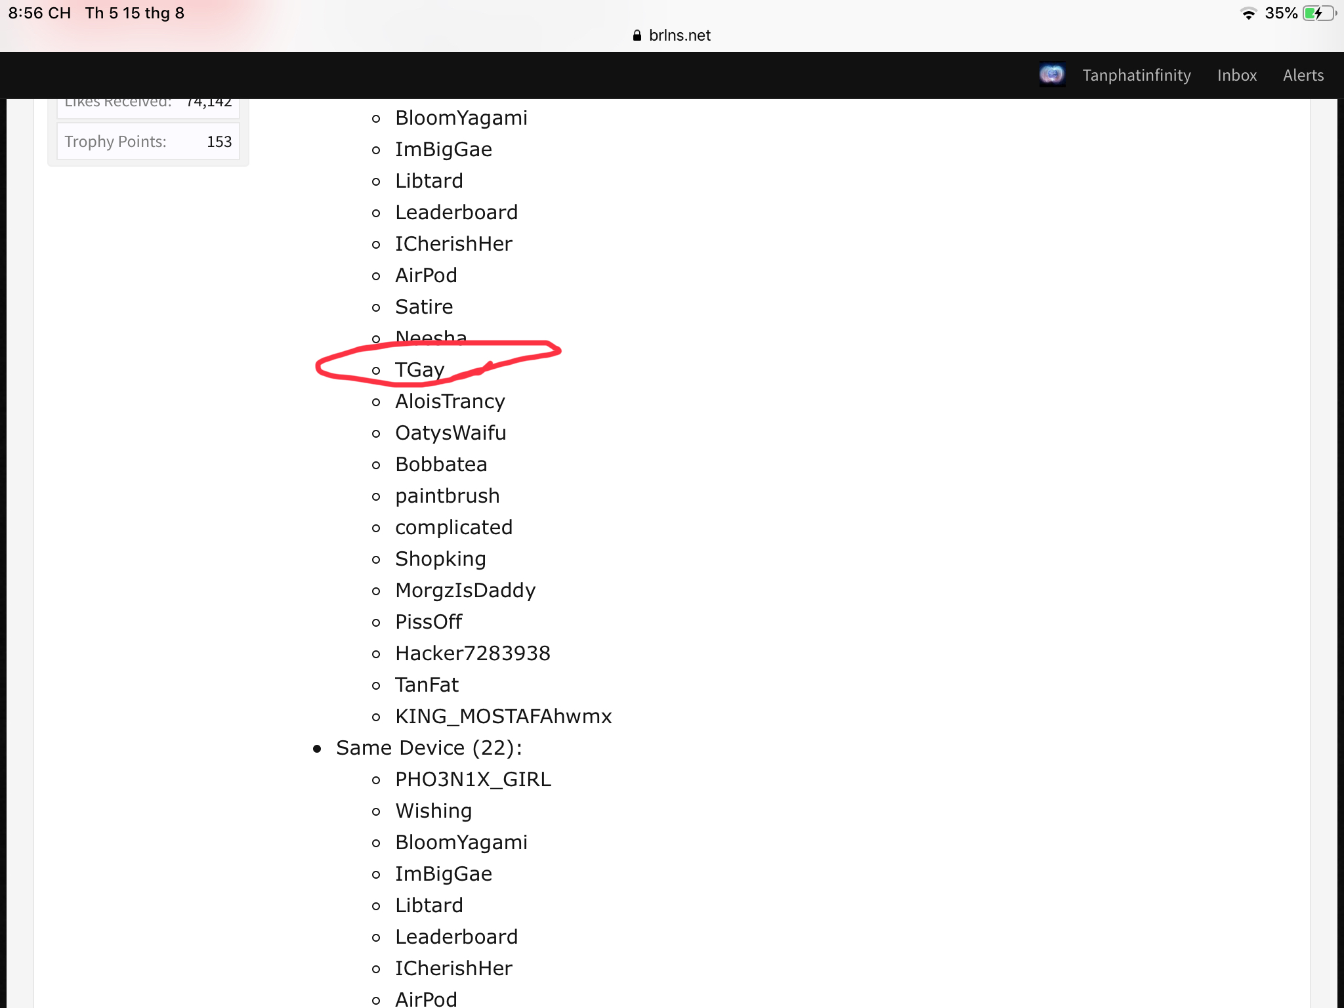Viewport: 1344px width, 1008px height.
Task: Open the Alerts menu
Action: pos(1303,75)
